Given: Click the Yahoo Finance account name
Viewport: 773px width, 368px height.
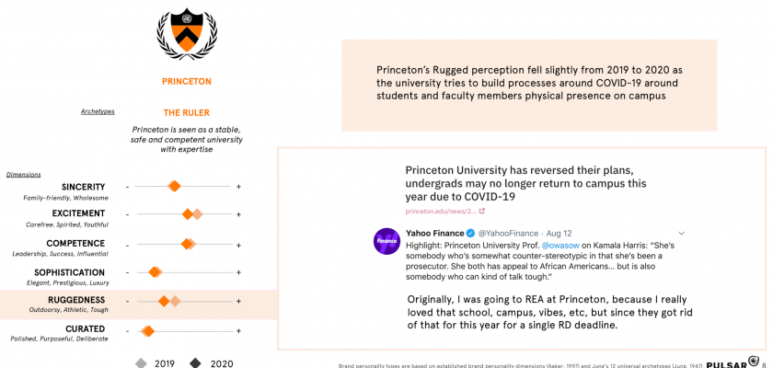Looking at the screenshot, I should [x=434, y=234].
